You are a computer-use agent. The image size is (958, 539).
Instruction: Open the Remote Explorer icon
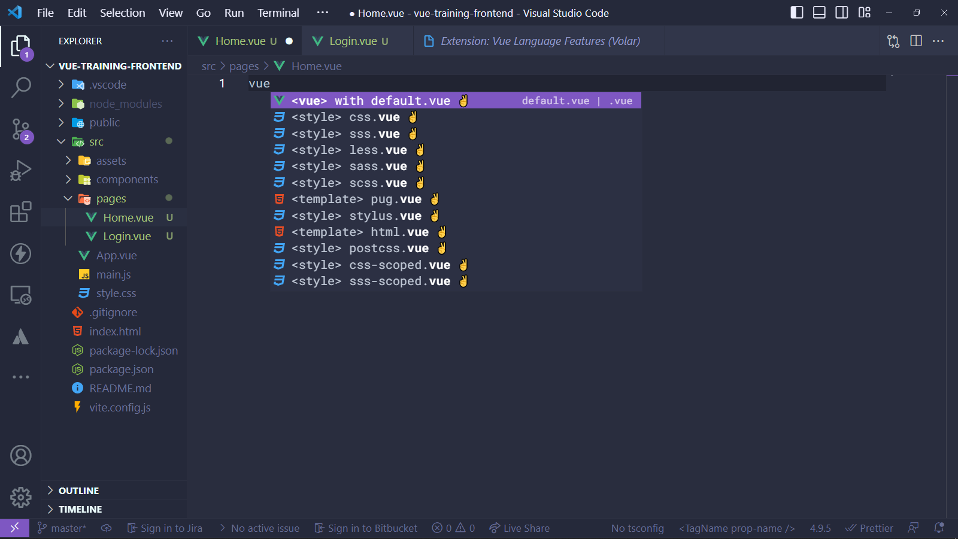click(21, 295)
